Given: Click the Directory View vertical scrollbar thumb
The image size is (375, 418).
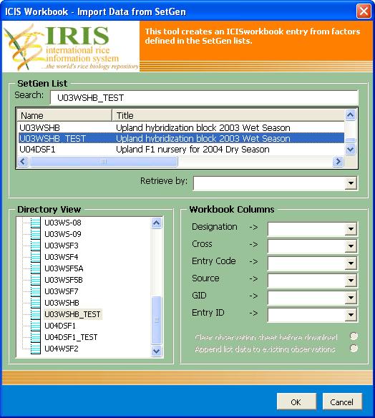Looking at the screenshot, I should click(x=157, y=320).
